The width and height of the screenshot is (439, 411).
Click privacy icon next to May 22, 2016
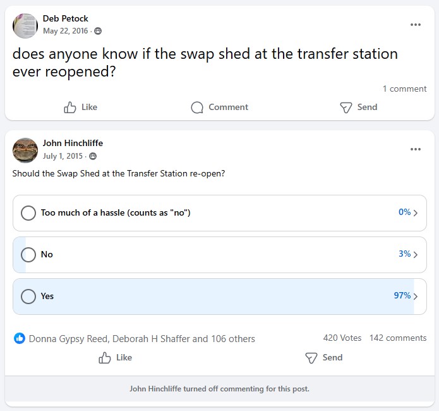(x=98, y=31)
